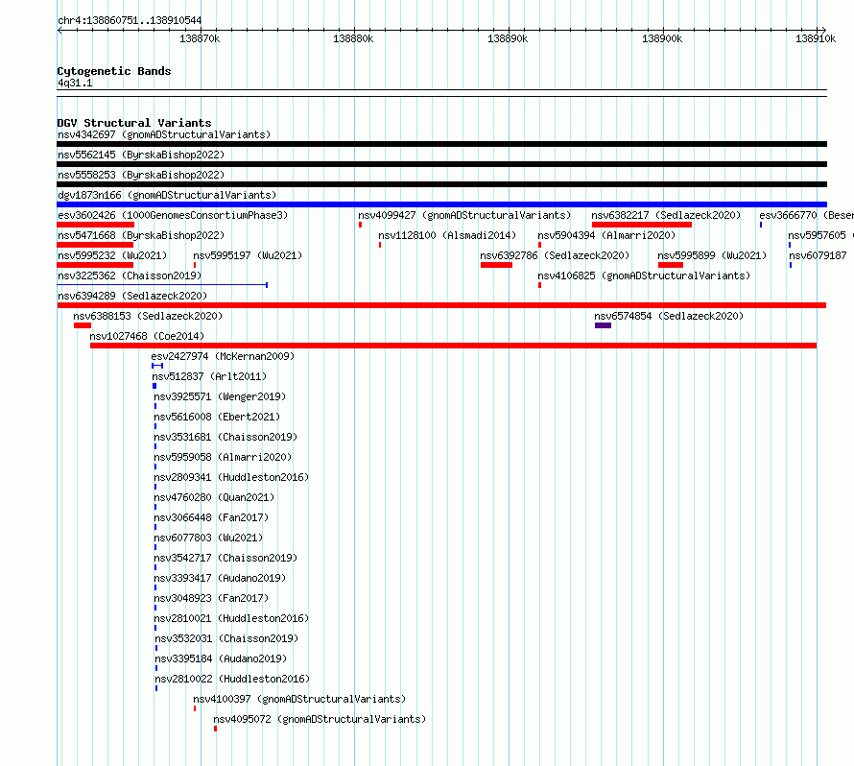The width and height of the screenshot is (854, 766).
Task: Open nsv3225362 Chaisson2019 label
Action: pyautogui.click(x=130, y=275)
